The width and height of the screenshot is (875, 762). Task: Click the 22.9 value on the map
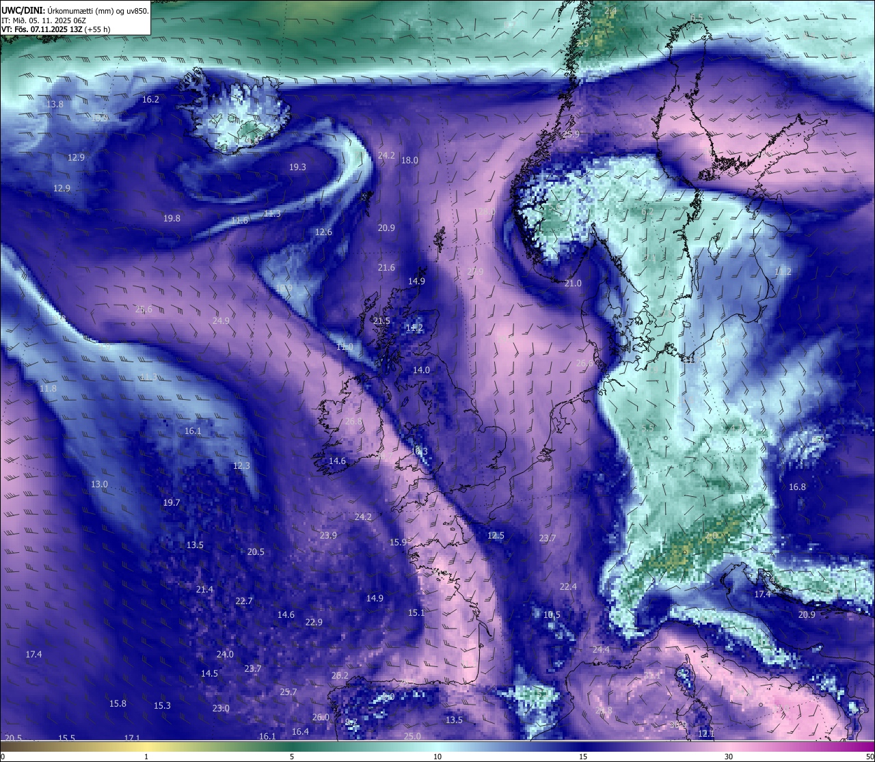point(314,622)
